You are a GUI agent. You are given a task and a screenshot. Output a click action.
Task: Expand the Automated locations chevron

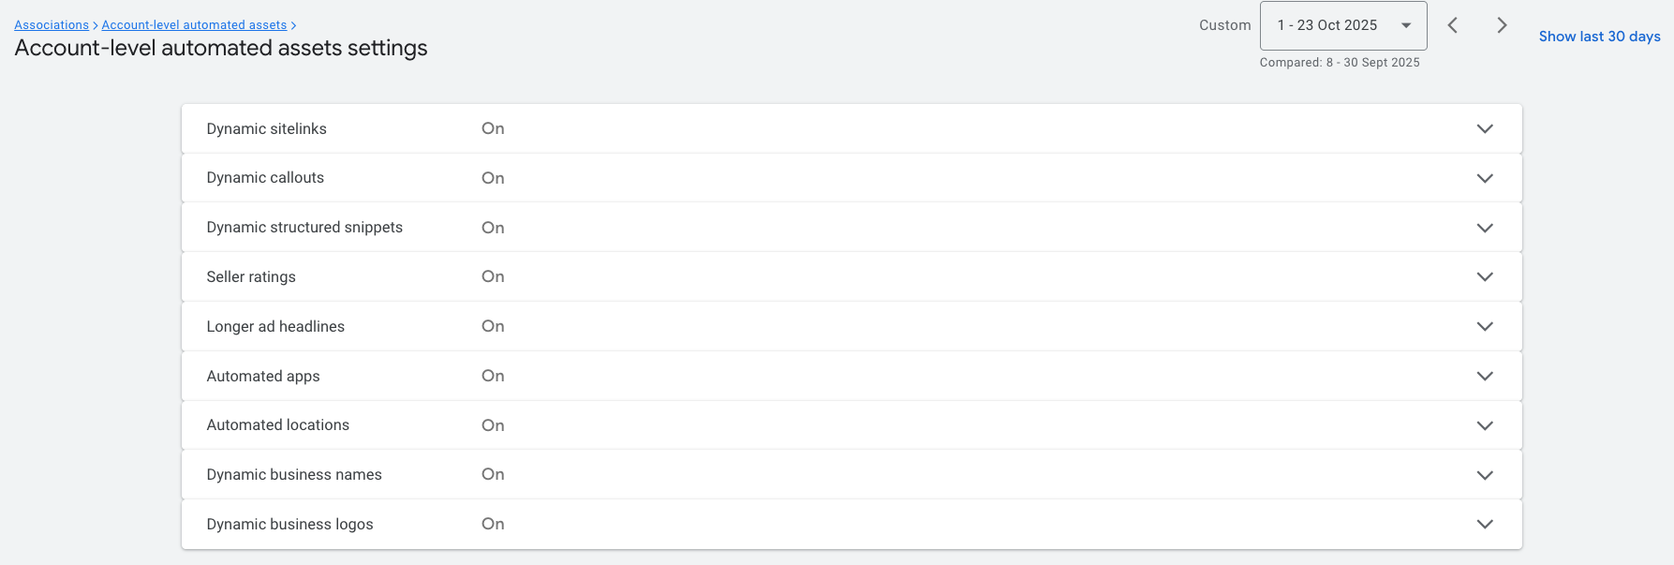(x=1485, y=425)
